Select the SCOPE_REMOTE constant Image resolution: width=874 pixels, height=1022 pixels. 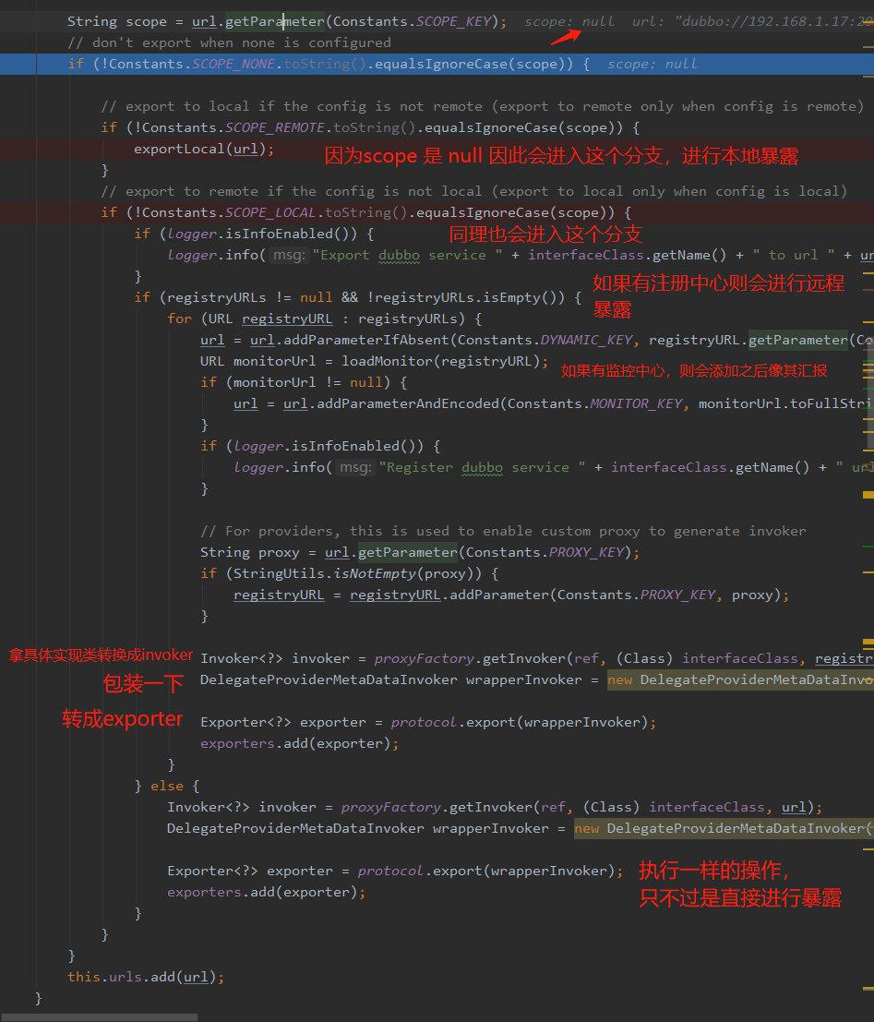[274, 127]
